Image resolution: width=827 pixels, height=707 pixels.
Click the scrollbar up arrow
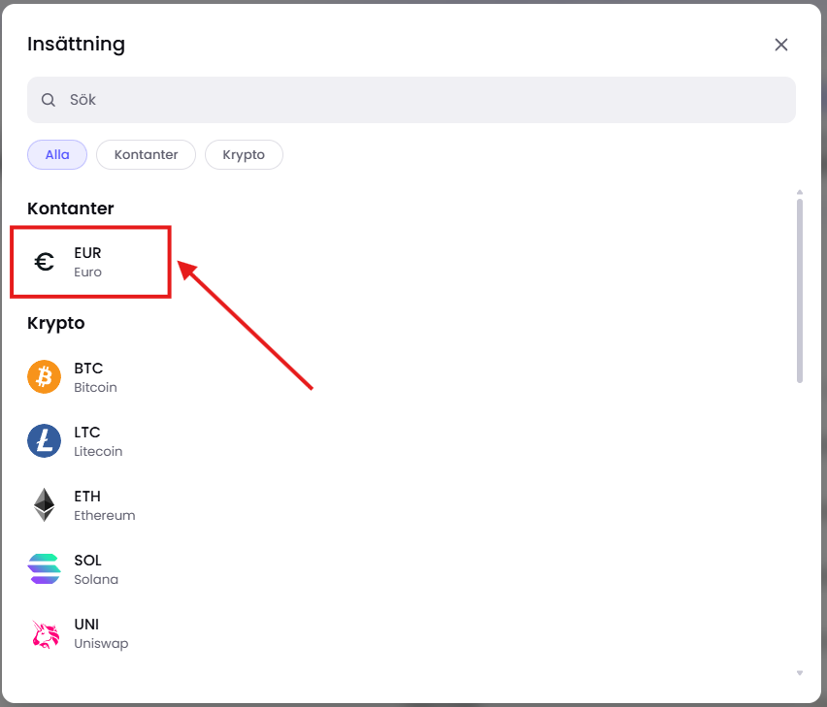[x=800, y=192]
